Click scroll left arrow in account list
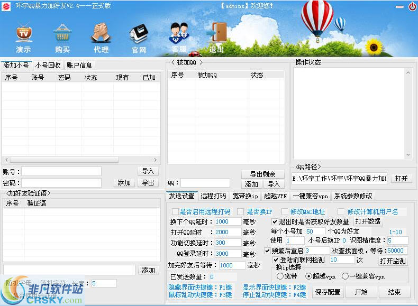Viewport: 418px width, 306px height. [x=6, y=160]
